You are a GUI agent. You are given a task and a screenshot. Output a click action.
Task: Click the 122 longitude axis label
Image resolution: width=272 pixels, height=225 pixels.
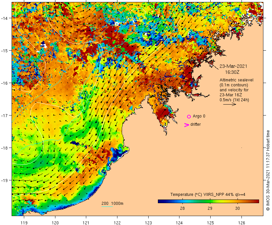click(117, 223)
